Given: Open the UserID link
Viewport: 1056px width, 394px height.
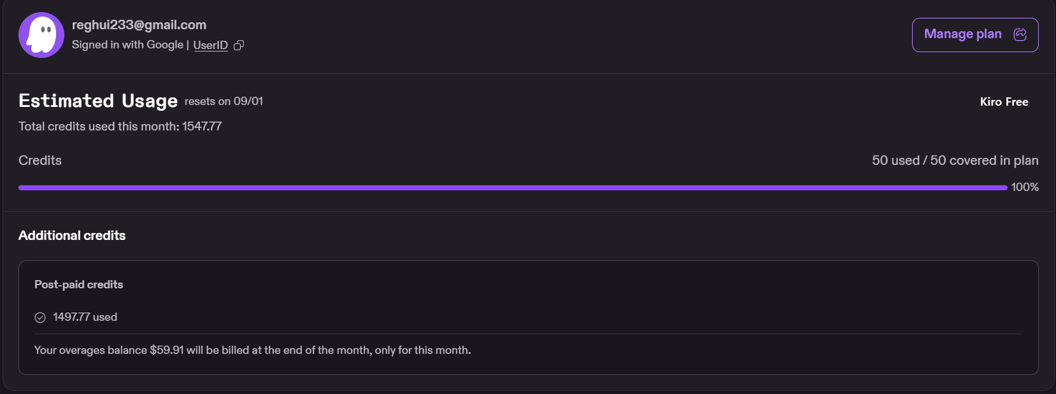Looking at the screenshot, I should click(x=210, y=45).
